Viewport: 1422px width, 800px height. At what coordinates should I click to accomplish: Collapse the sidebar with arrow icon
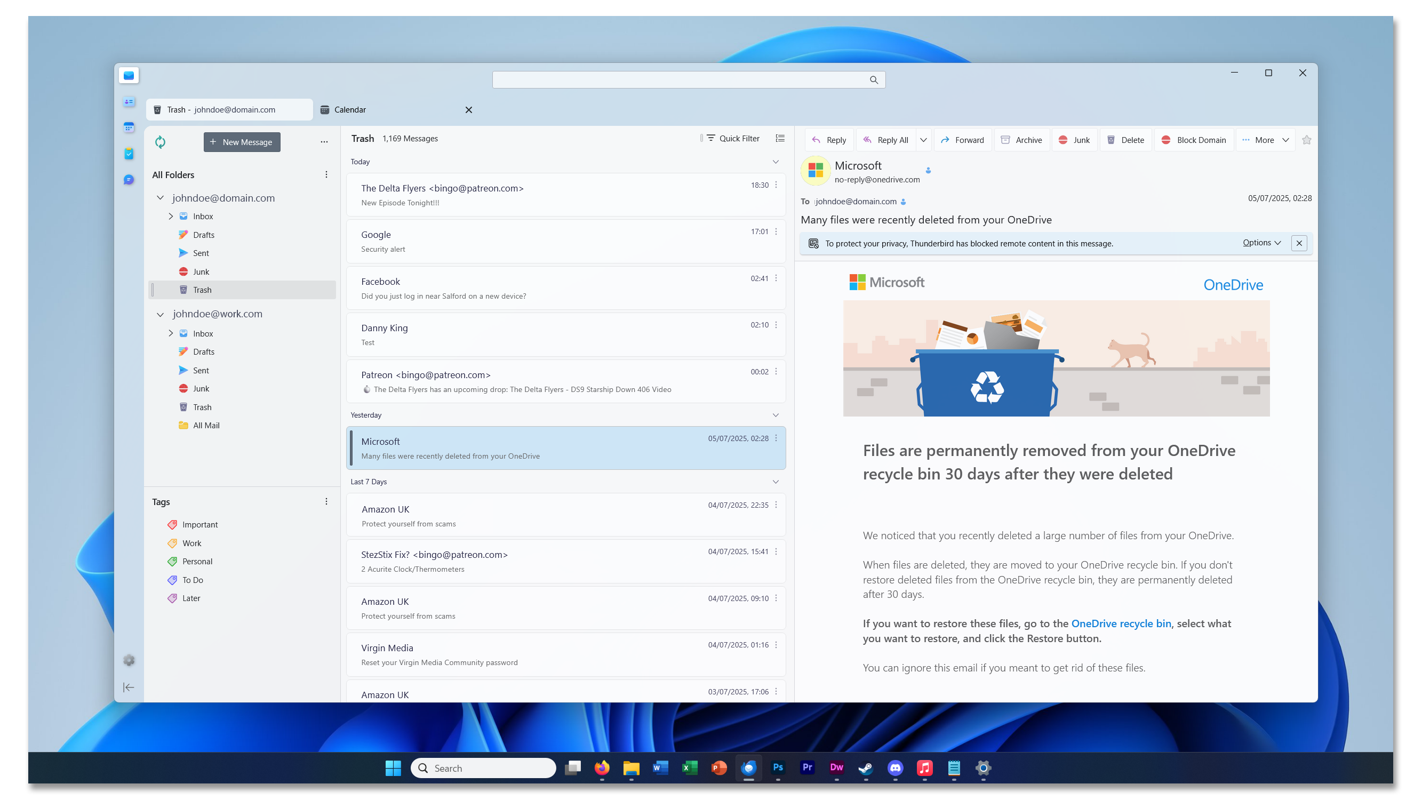click(129, 687)
